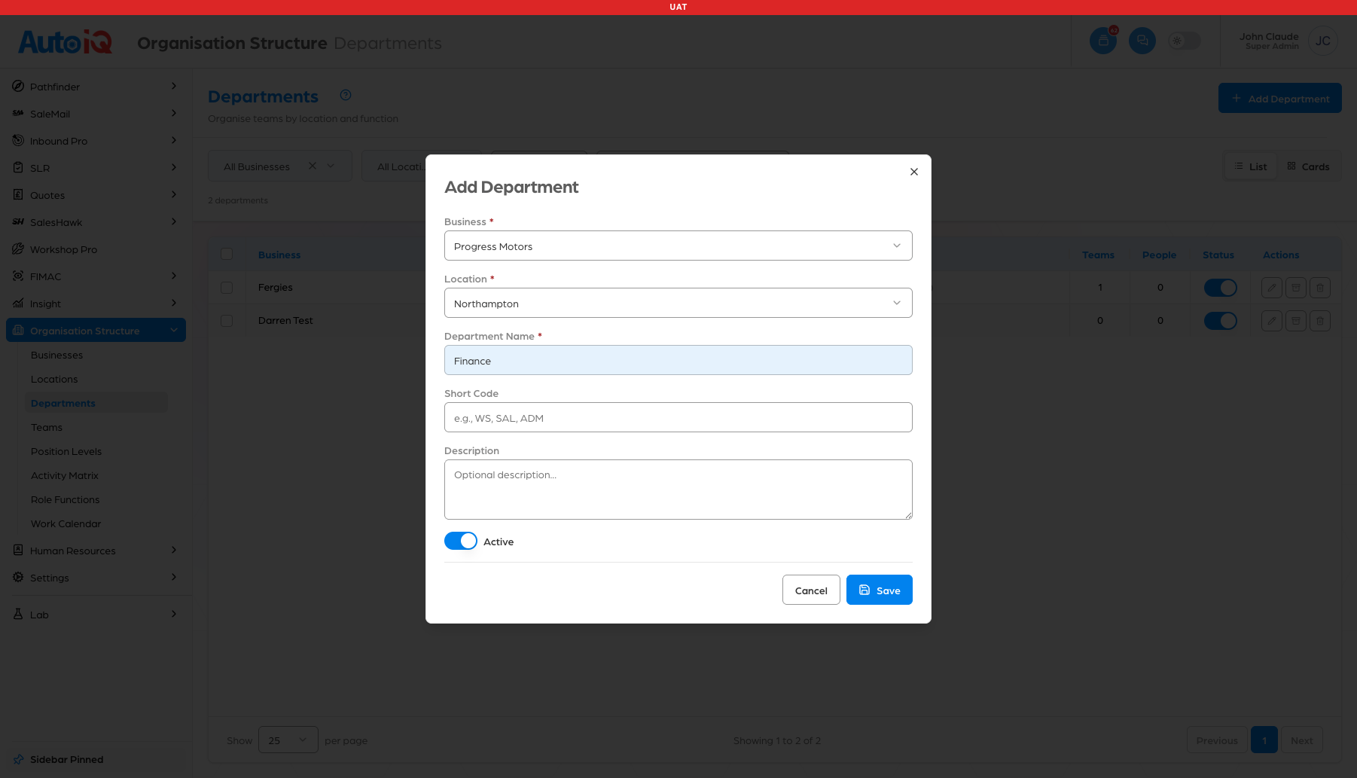This screenshot has width=1357, height=778.
Task: Click the Description text area
Action: coord(678,490)
